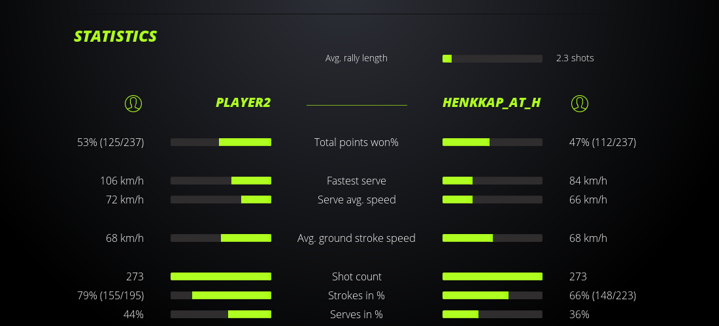Click PLAYER2's Serves in % bar
719x326 pixels.
coord(221,314)
